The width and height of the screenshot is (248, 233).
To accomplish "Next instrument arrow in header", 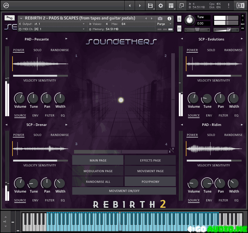I will (x=151, y=19).
